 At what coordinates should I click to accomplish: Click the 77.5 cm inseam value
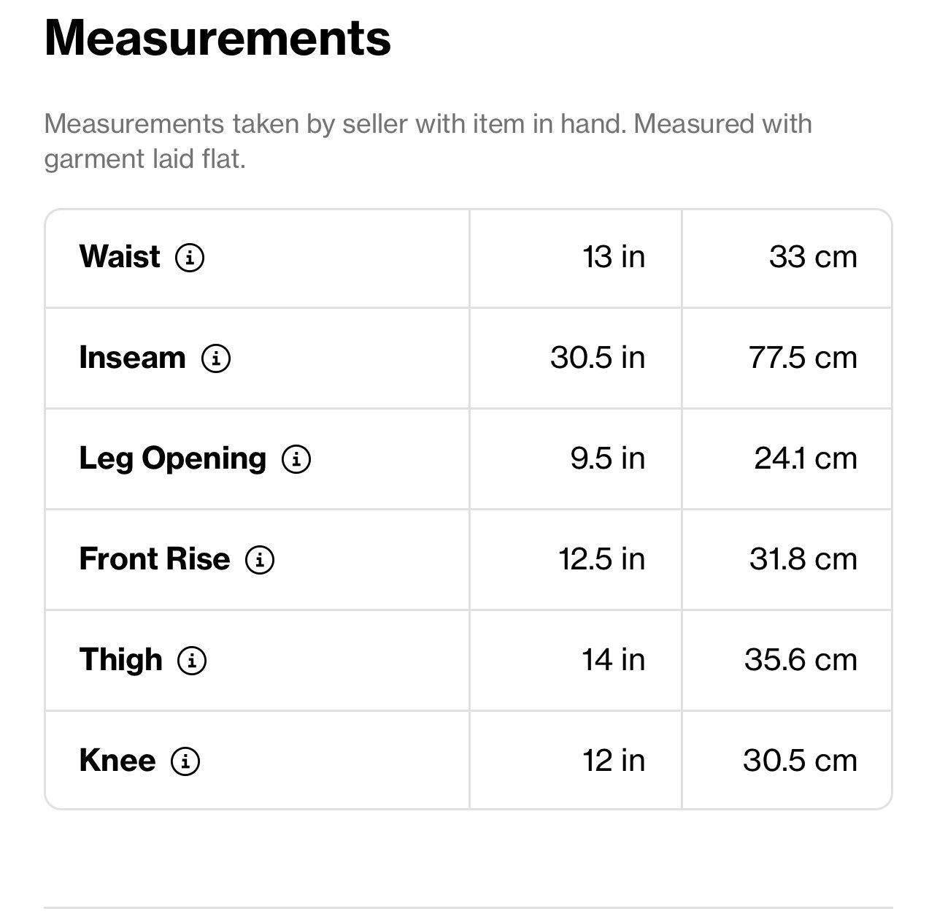pos(803,358)
